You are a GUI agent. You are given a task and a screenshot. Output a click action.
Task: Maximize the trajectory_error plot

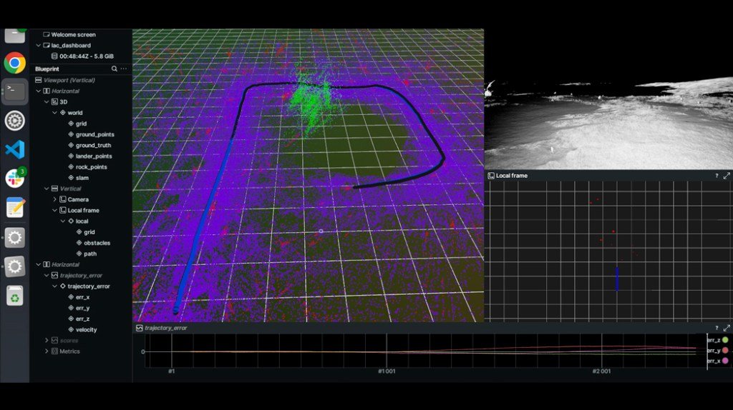click(x=727, y=328)
